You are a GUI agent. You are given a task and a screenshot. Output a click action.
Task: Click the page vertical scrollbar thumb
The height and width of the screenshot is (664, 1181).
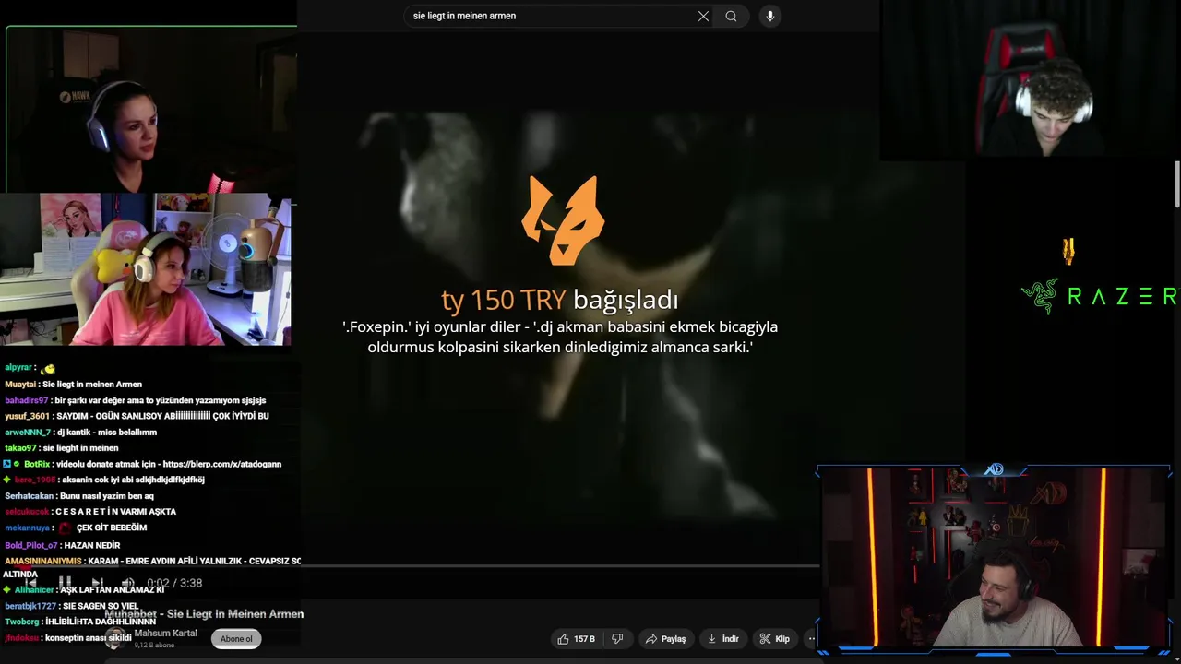click(x=1177, y=184)
